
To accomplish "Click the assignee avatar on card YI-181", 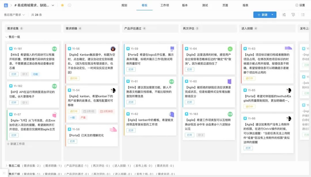I will tap(54, 49).
